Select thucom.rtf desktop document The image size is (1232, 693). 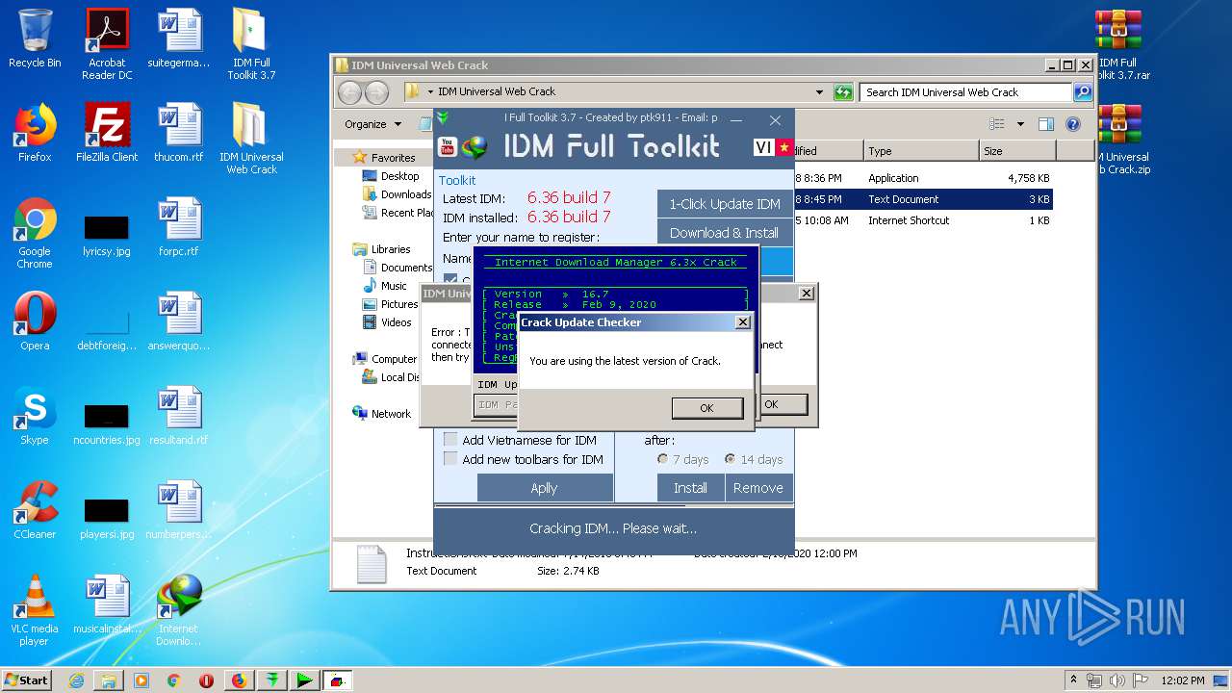(179, 133)
